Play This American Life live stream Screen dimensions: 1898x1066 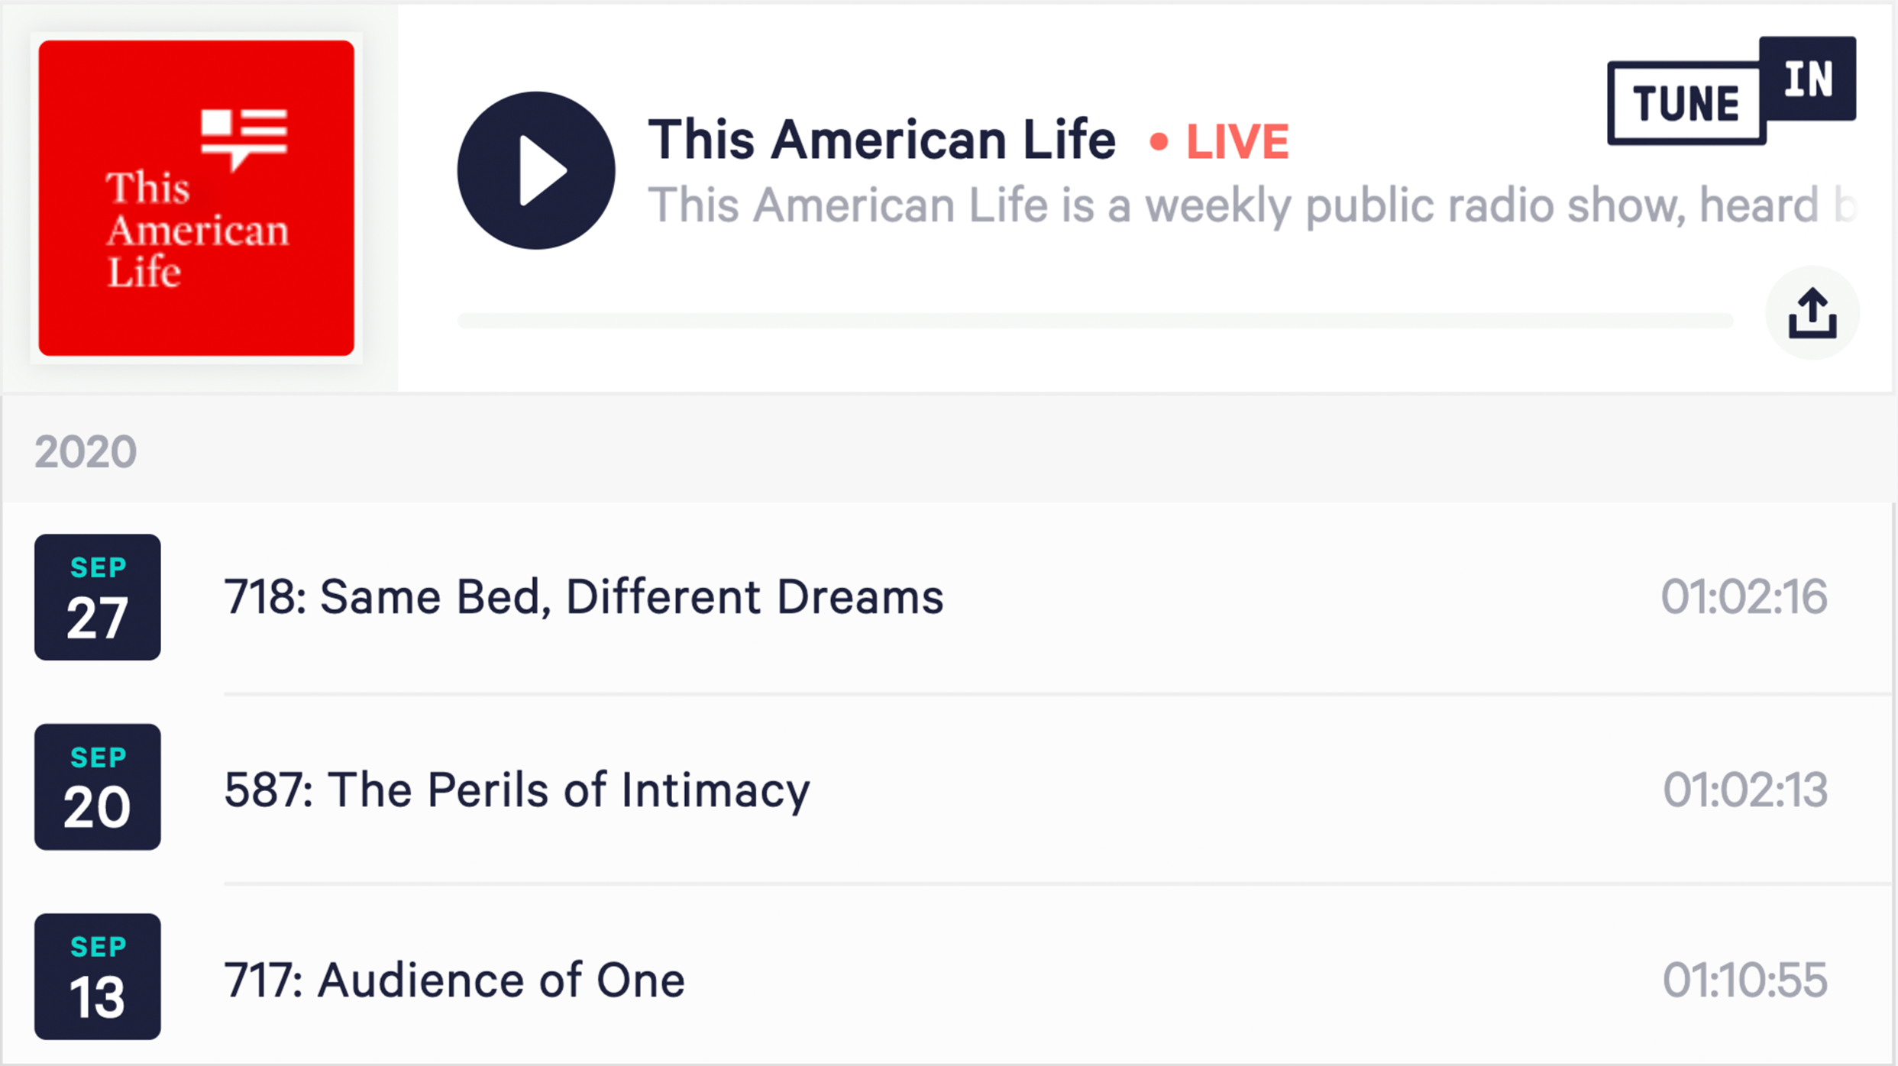(536, 170)
